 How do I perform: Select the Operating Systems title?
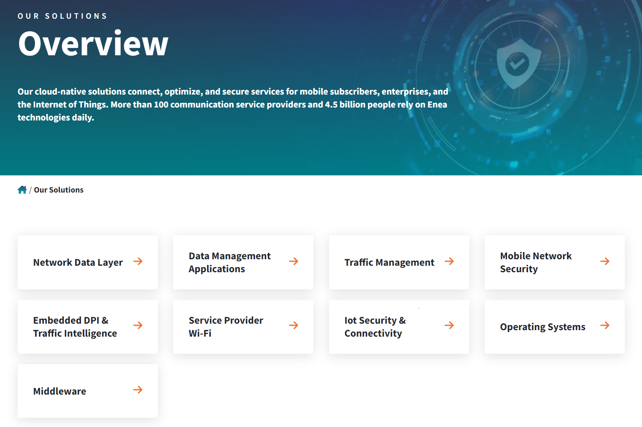(542, 327)
